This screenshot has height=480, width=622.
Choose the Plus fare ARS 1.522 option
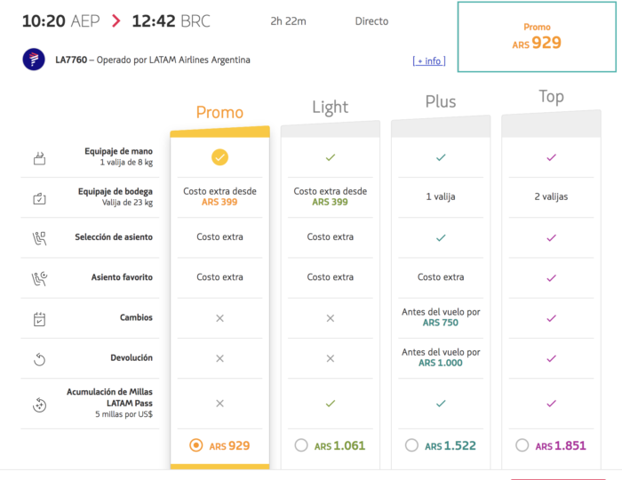tap(411, 445)
